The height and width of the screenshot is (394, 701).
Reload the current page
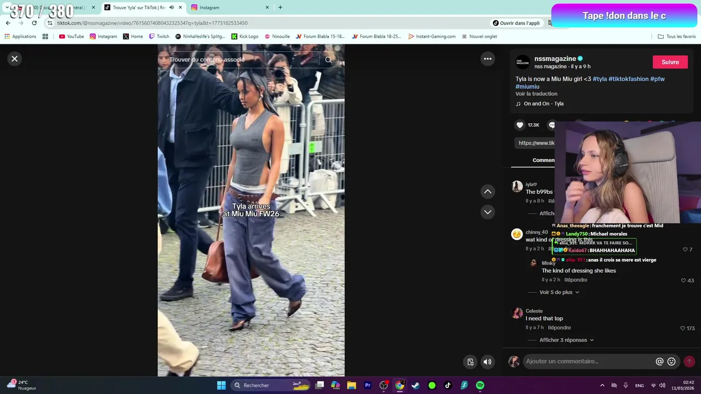coord(34,23)
